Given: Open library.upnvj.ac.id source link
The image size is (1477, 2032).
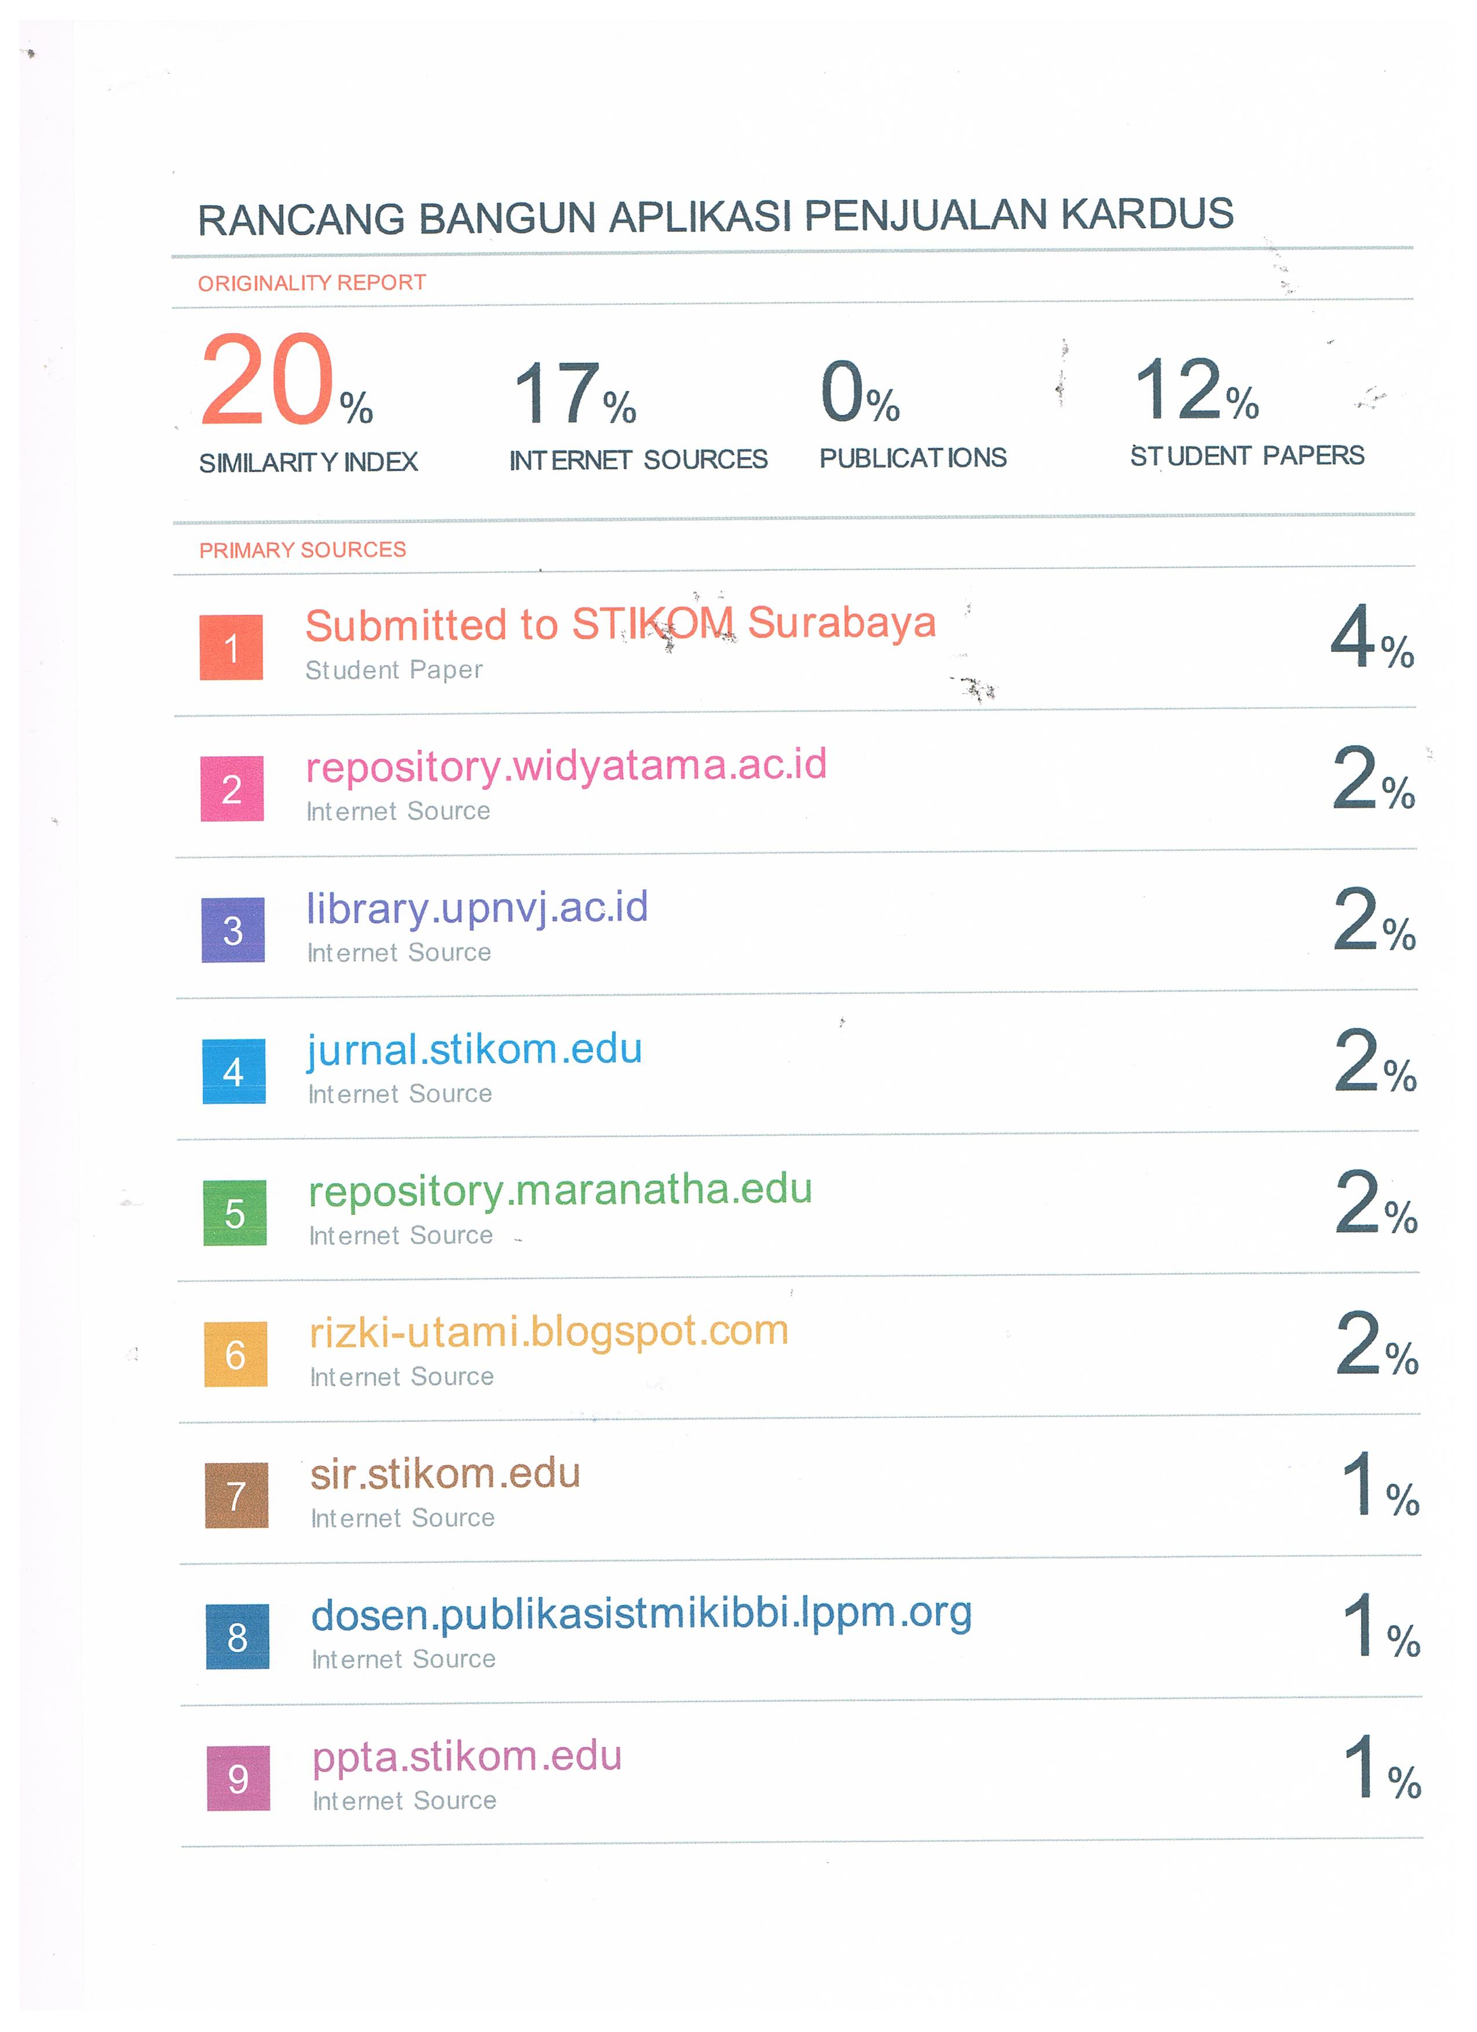Looking at the screenshot, I should click(x=477, y=907).
